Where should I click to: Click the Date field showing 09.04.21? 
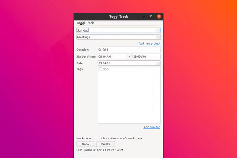[x=127, y=63]
